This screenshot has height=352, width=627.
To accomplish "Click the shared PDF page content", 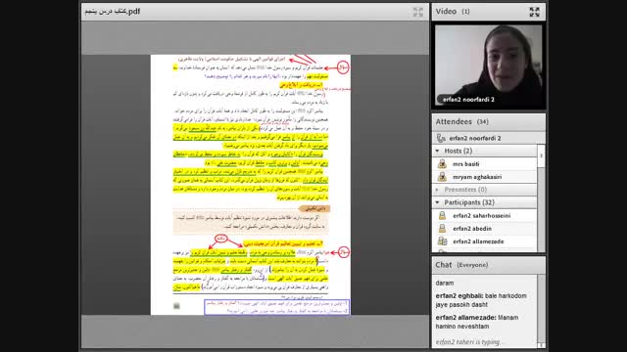I will click(x=251, y=185).
